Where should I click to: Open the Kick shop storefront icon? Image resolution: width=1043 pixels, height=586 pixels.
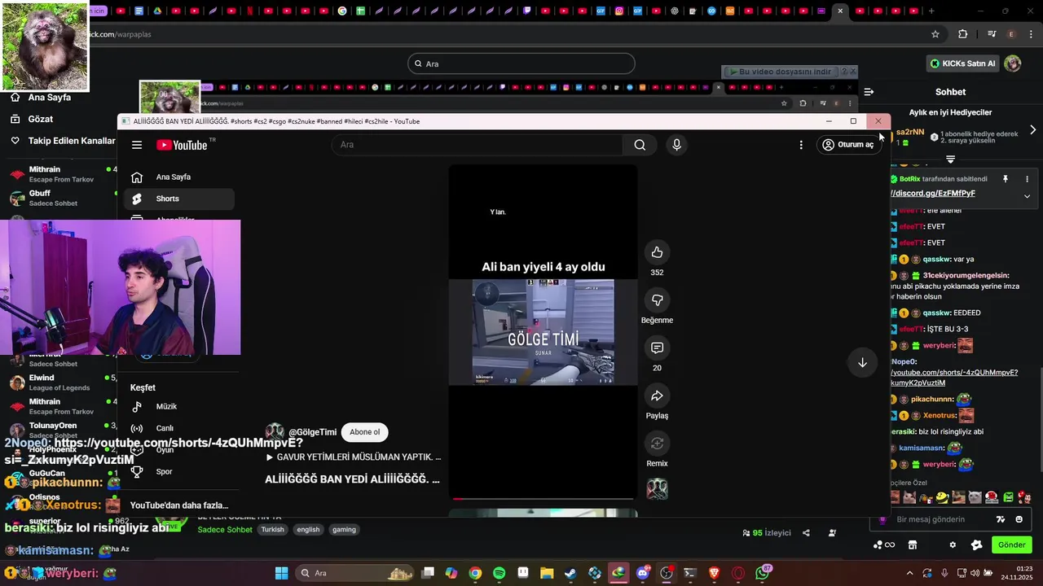click(913, 545)
